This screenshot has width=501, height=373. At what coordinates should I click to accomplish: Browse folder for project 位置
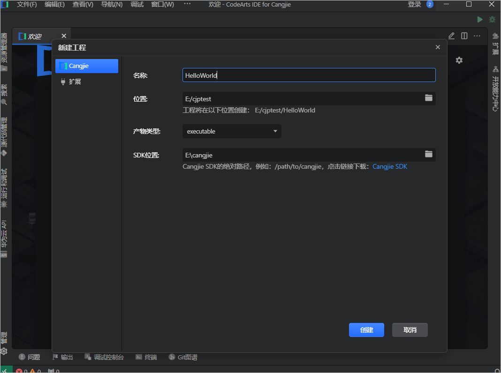pos(428,98)
